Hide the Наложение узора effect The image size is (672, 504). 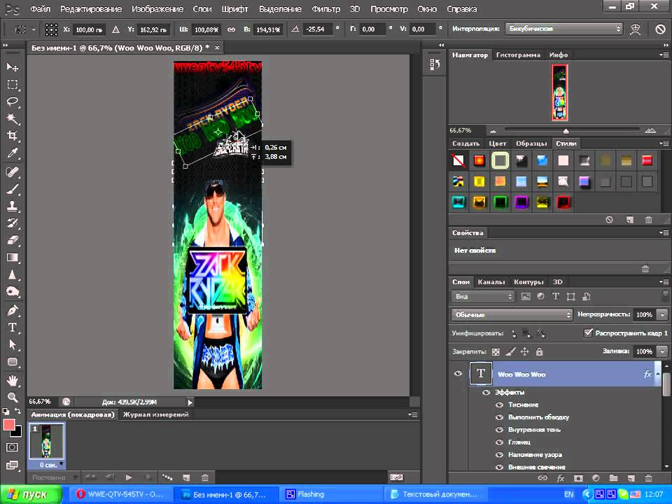(x=499, y=454)
